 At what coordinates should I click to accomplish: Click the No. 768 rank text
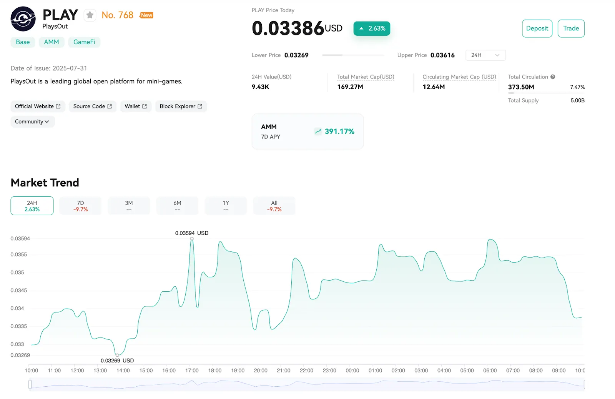coord(117,15)
